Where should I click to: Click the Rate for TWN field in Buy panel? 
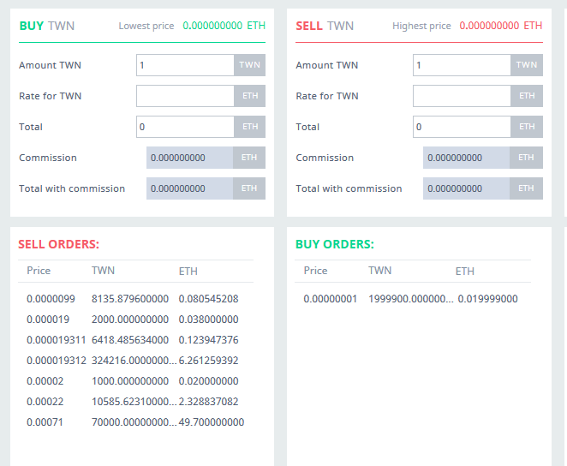click(185, 96)
